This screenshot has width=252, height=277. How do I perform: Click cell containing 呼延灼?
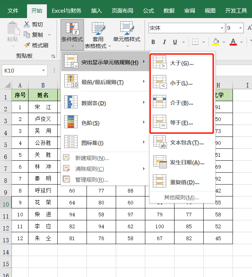pos(43,190)
